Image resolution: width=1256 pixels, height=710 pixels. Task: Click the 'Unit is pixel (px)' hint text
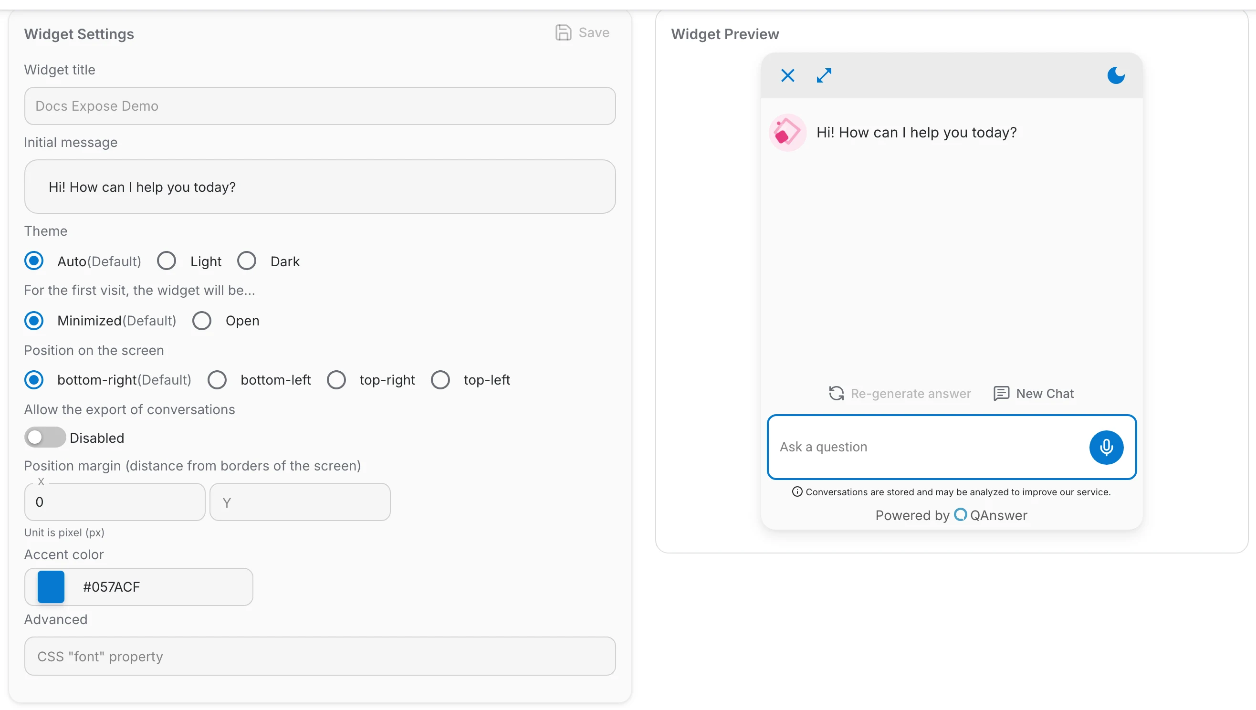64,532
